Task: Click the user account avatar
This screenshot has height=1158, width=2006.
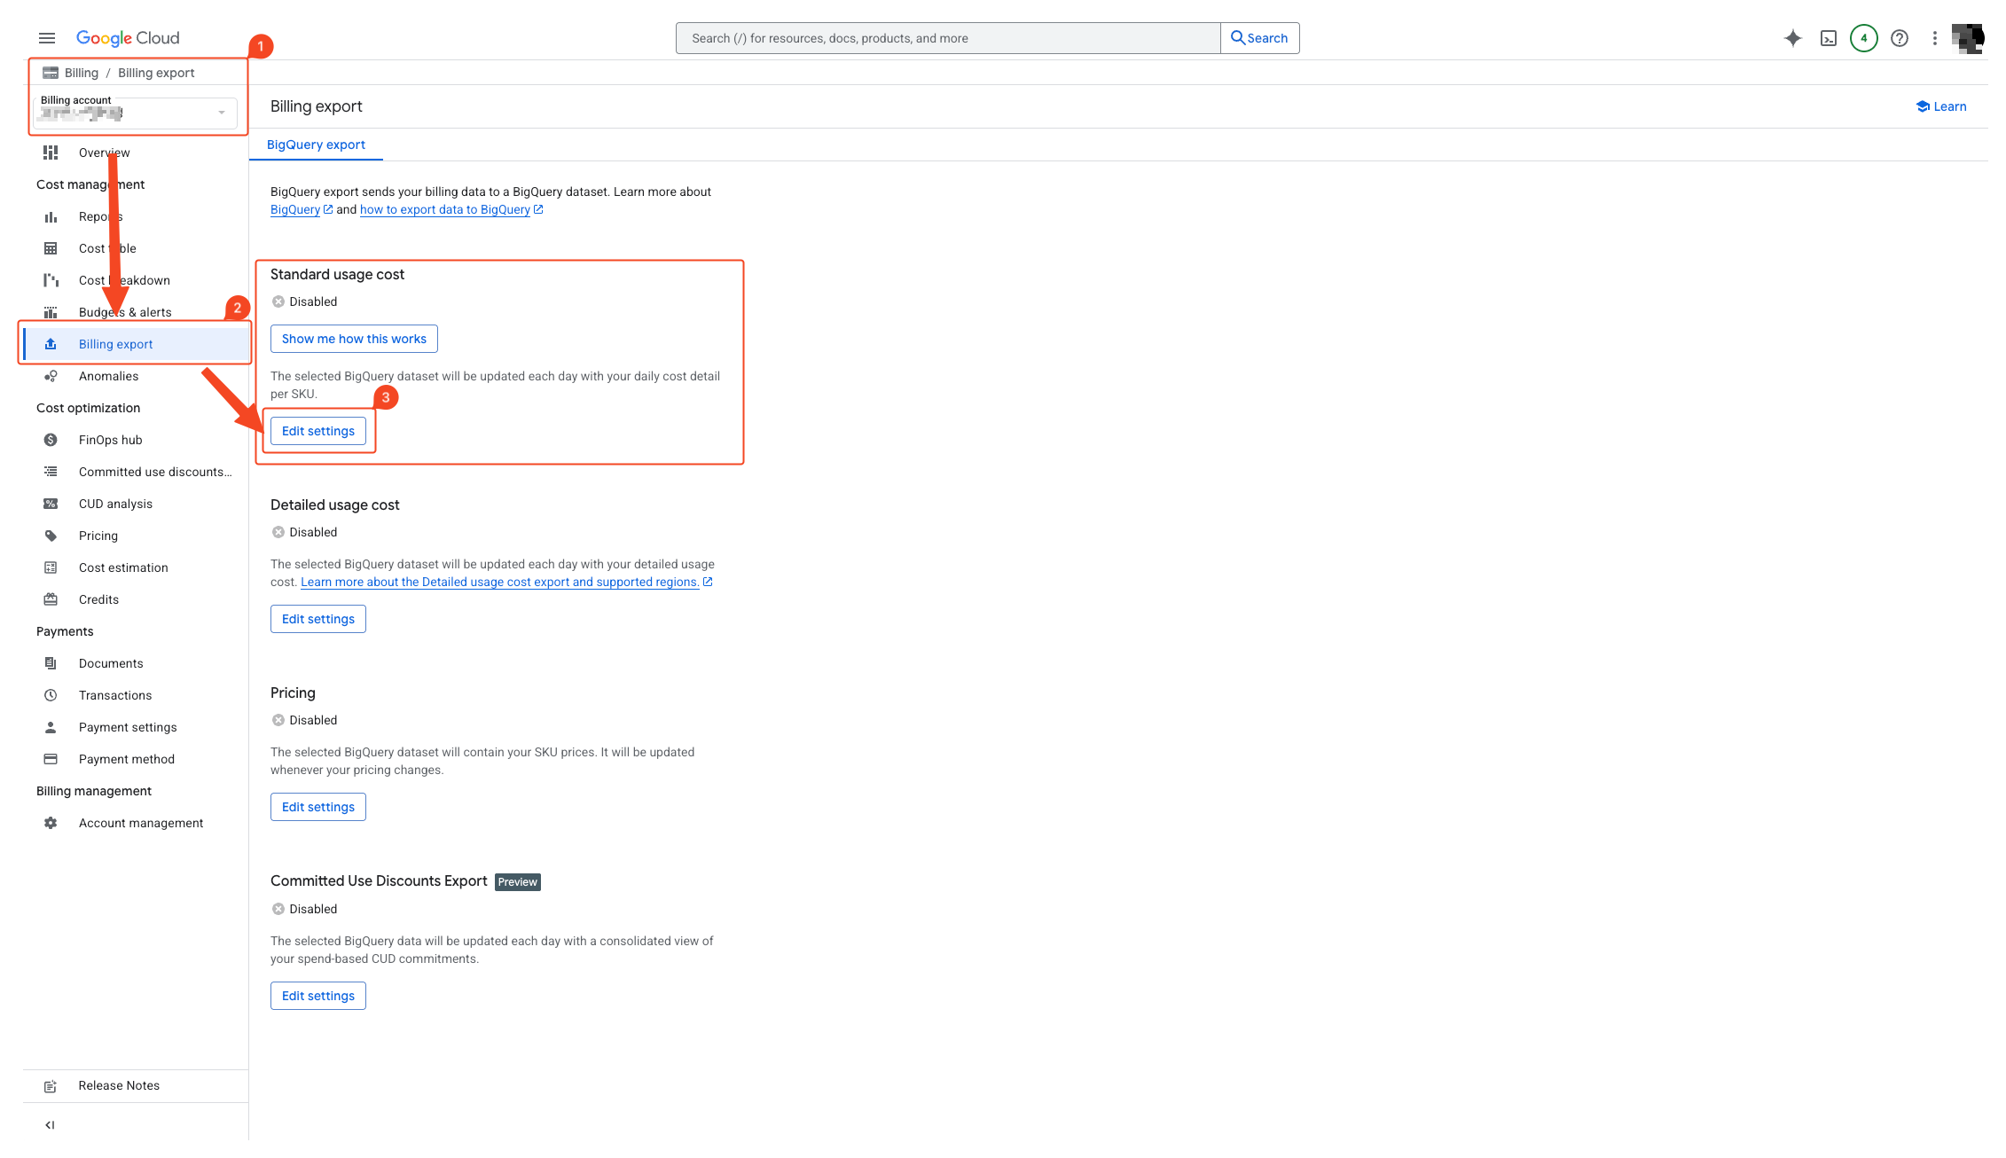Action: (x=1967, y=38)
